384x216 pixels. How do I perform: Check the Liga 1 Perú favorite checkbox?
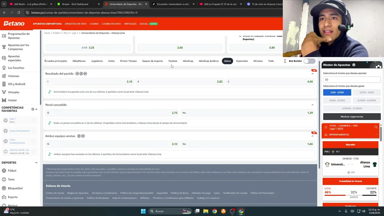(x=34, y=120)
